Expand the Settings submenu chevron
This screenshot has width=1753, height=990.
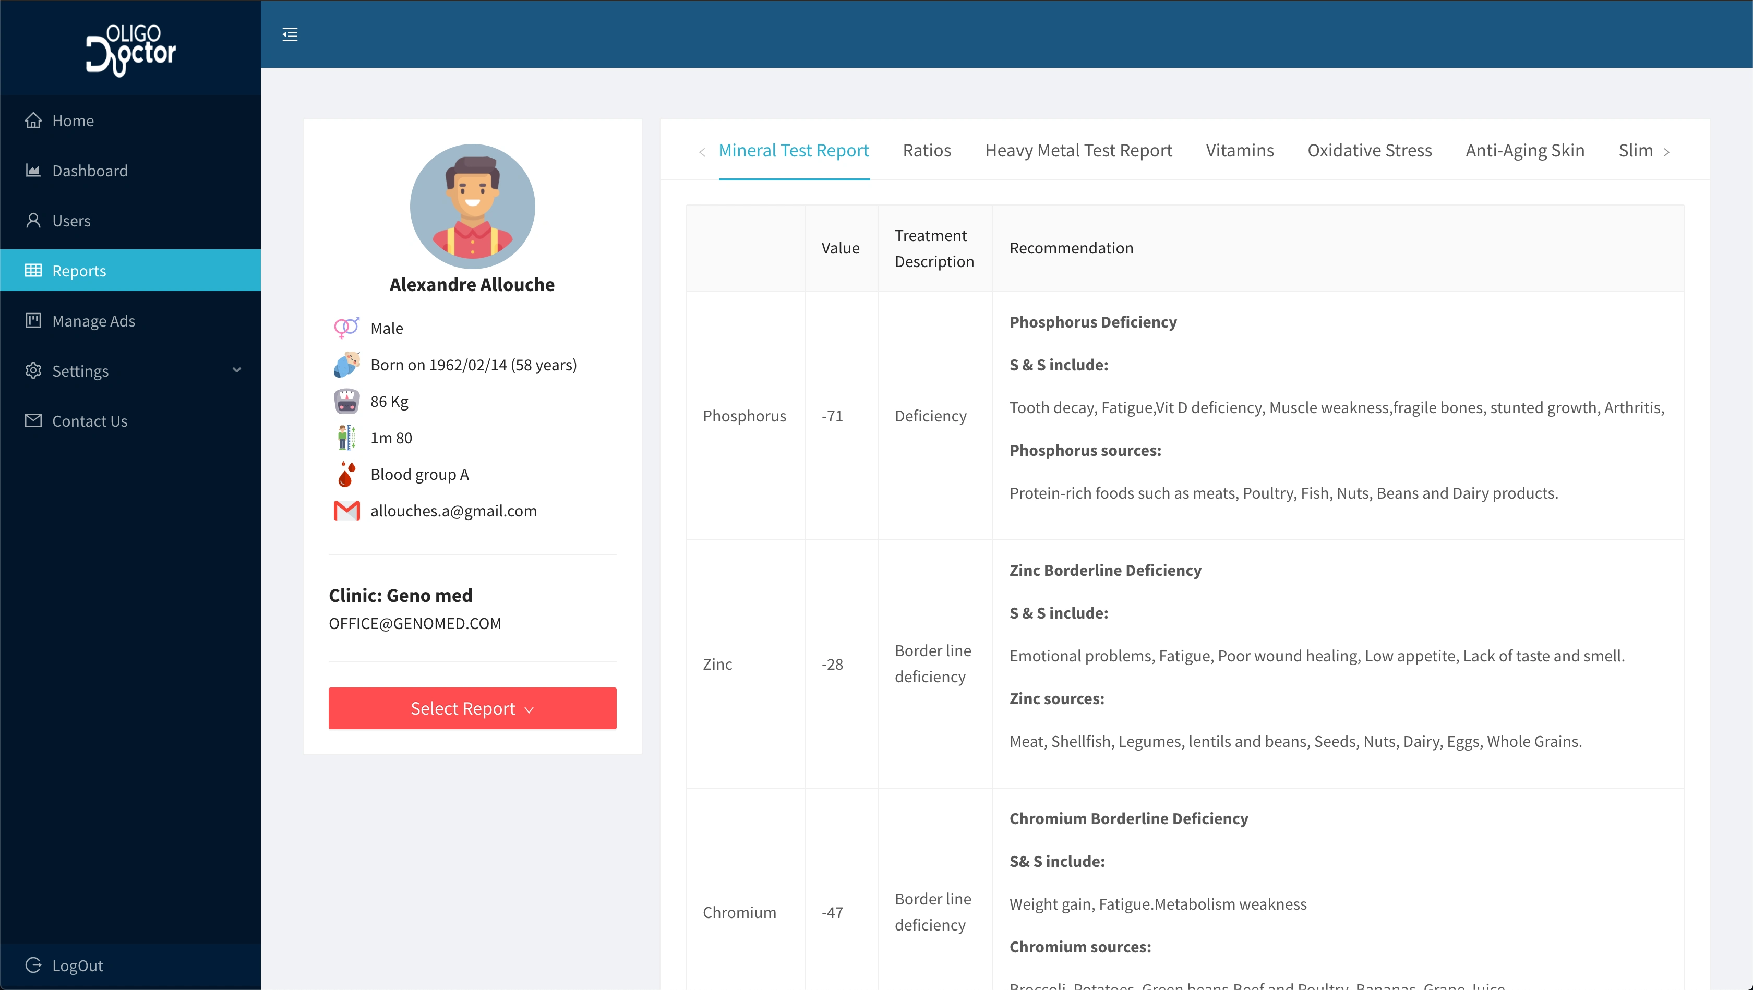[x=237, y=370]
